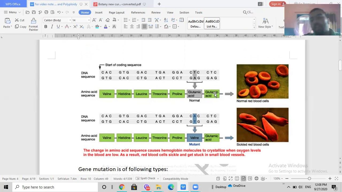Apply superscript formatting
The image size is (342, 192).
tap(75, 26)
